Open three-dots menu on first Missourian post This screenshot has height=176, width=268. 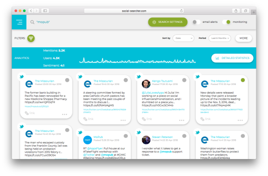pos(65,114)
